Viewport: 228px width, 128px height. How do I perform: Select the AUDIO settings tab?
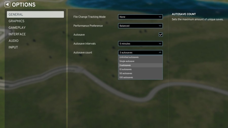click(13, 41)
